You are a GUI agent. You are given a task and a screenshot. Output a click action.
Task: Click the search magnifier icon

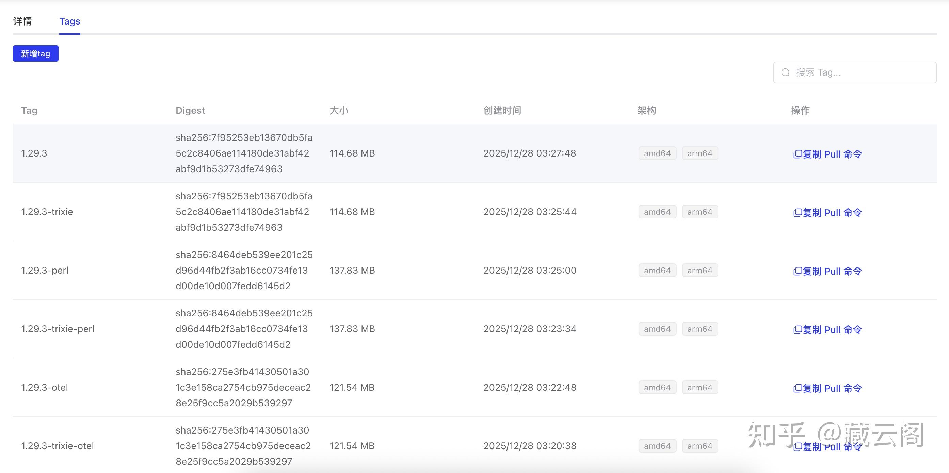(785, 72)
